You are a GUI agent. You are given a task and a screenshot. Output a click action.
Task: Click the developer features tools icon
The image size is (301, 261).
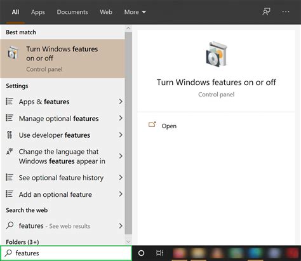(10, 135)
